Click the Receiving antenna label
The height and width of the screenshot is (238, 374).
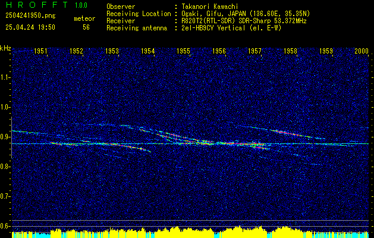point(137,28)
